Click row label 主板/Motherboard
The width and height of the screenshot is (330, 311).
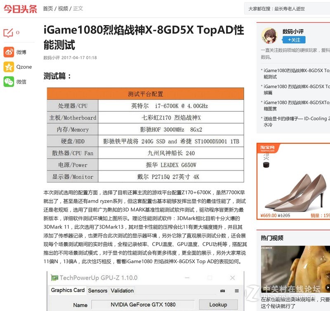pos(73,117)
